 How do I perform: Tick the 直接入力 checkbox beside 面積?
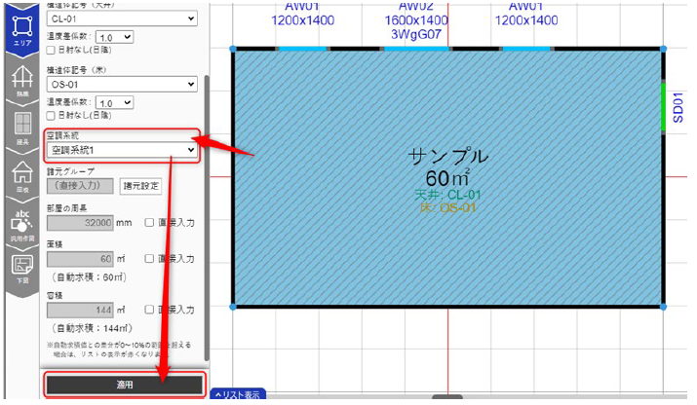coord(150,258)
